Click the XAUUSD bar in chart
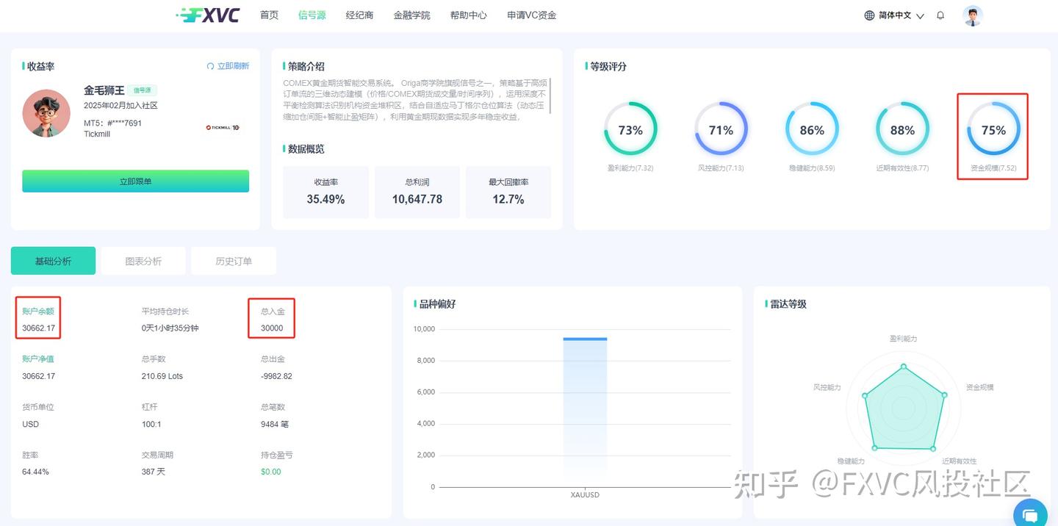Image resolution: width=1058 pixels, height=526 pixels. (x=585, y=411)
